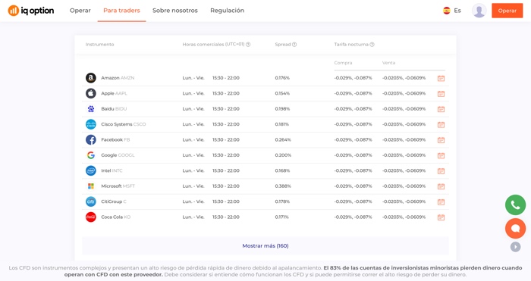Click the Spread column header
531x281 pixels.
tap(283, 45)
